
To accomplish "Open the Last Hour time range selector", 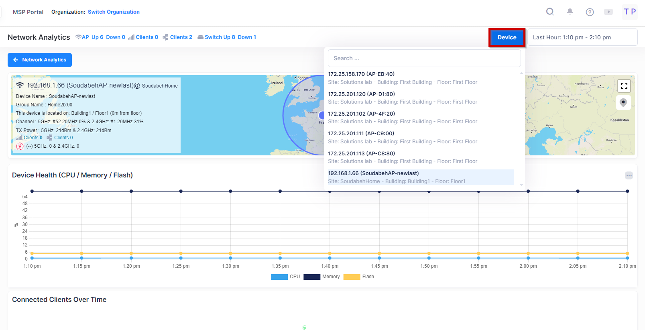I will point(582,37).
